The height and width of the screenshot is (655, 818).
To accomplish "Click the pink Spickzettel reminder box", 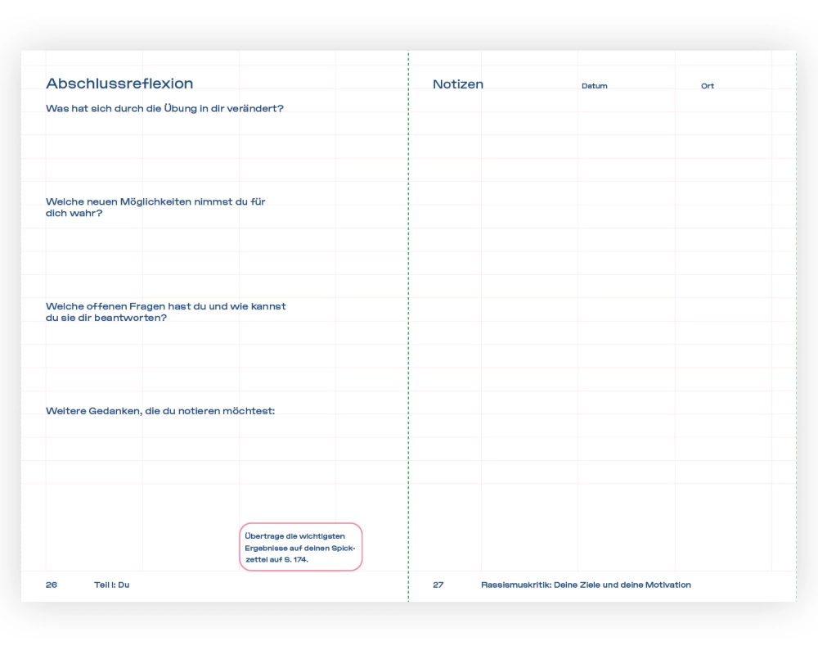I will [x=300, y=547].
